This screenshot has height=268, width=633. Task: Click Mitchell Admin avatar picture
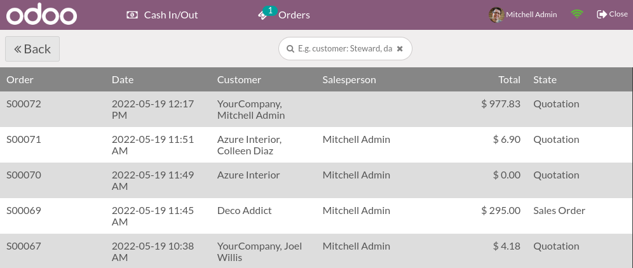(x=496, y=15)
